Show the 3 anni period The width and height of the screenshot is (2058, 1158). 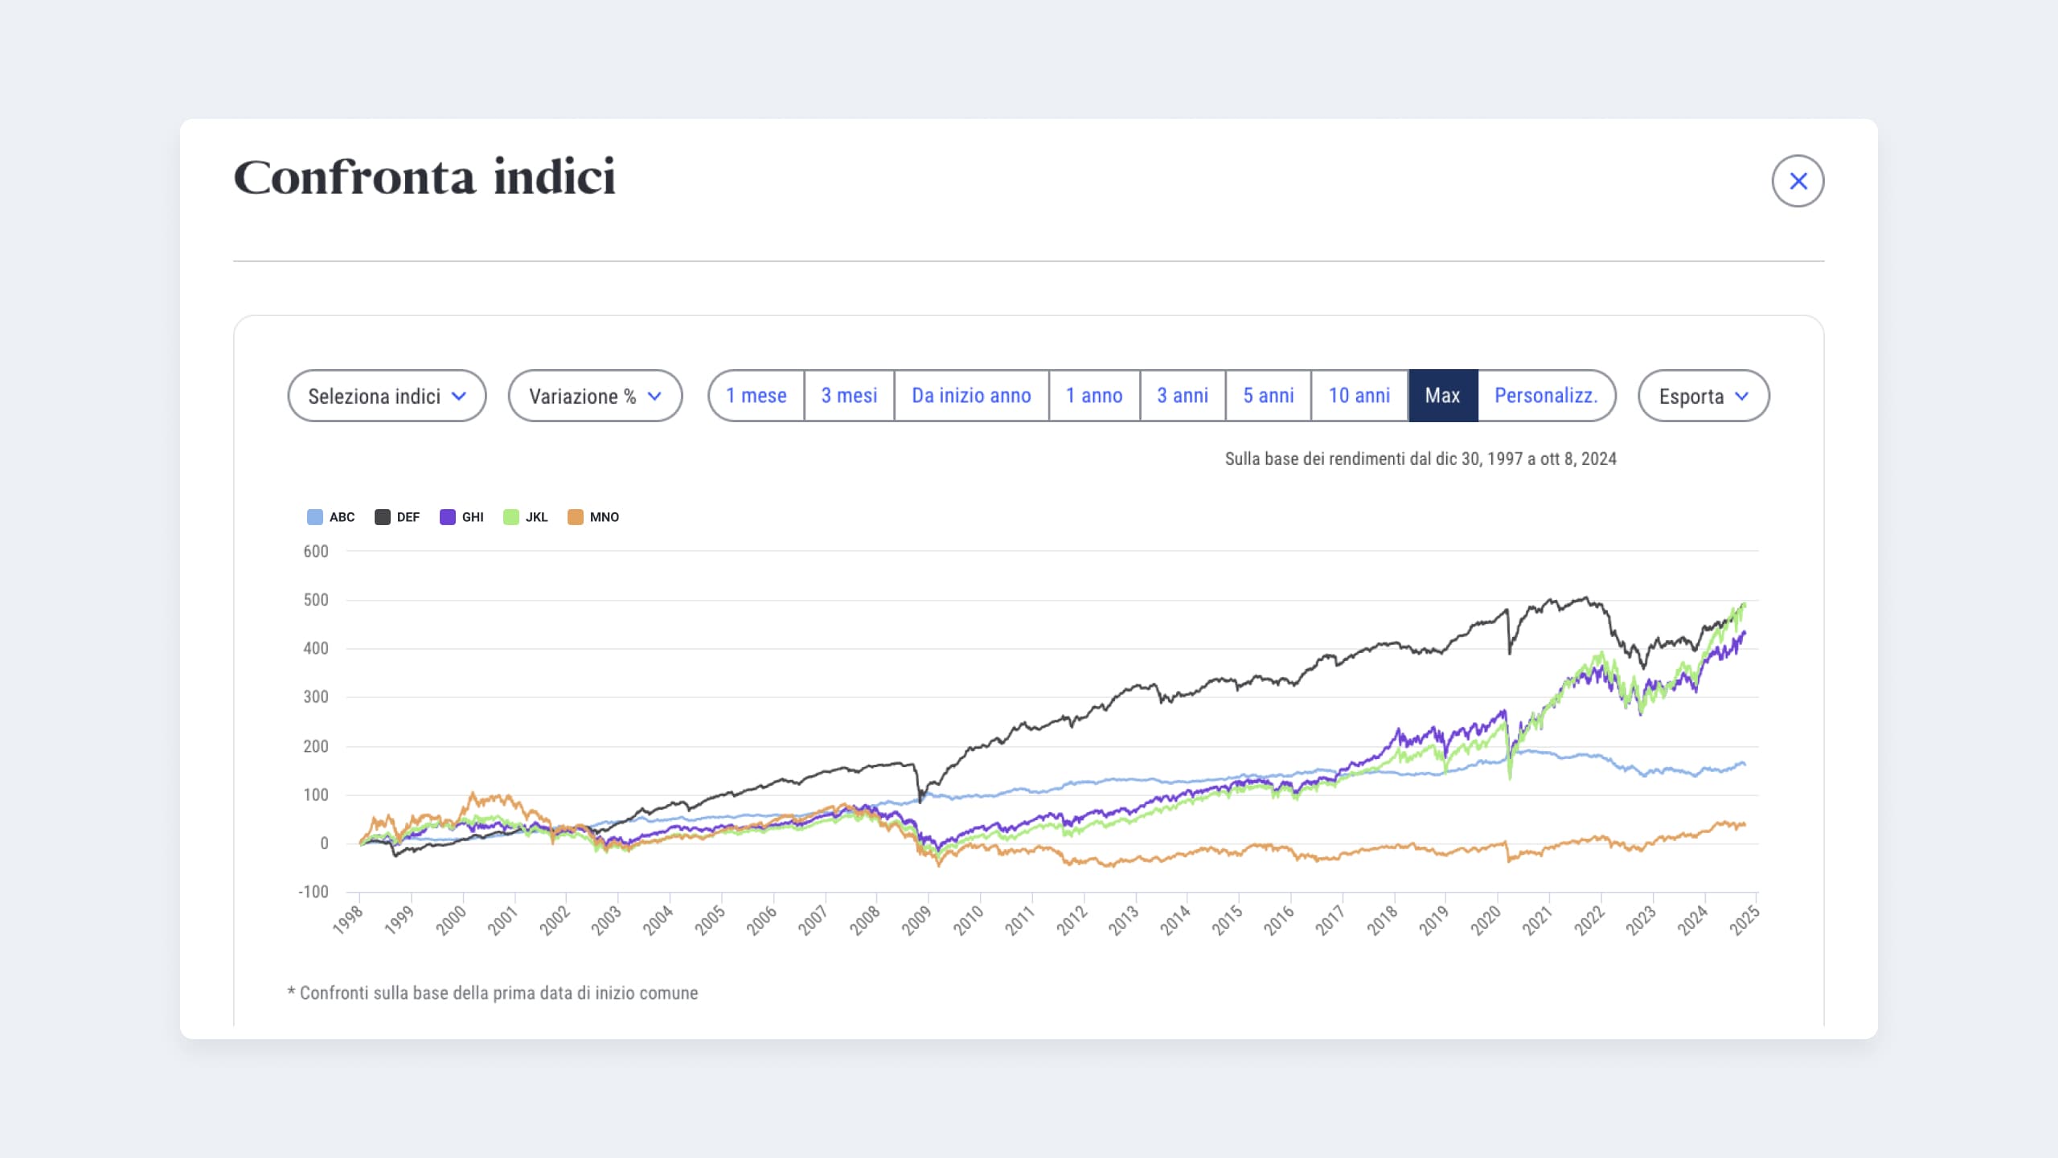pos(1183,396)
